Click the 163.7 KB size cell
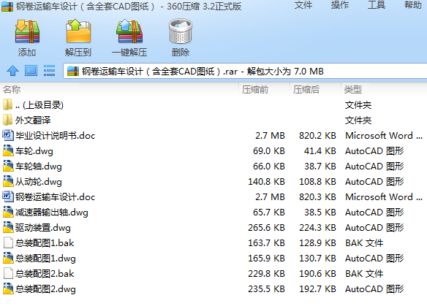This screenshot has height=306, width=427. (x=266, y=242)
